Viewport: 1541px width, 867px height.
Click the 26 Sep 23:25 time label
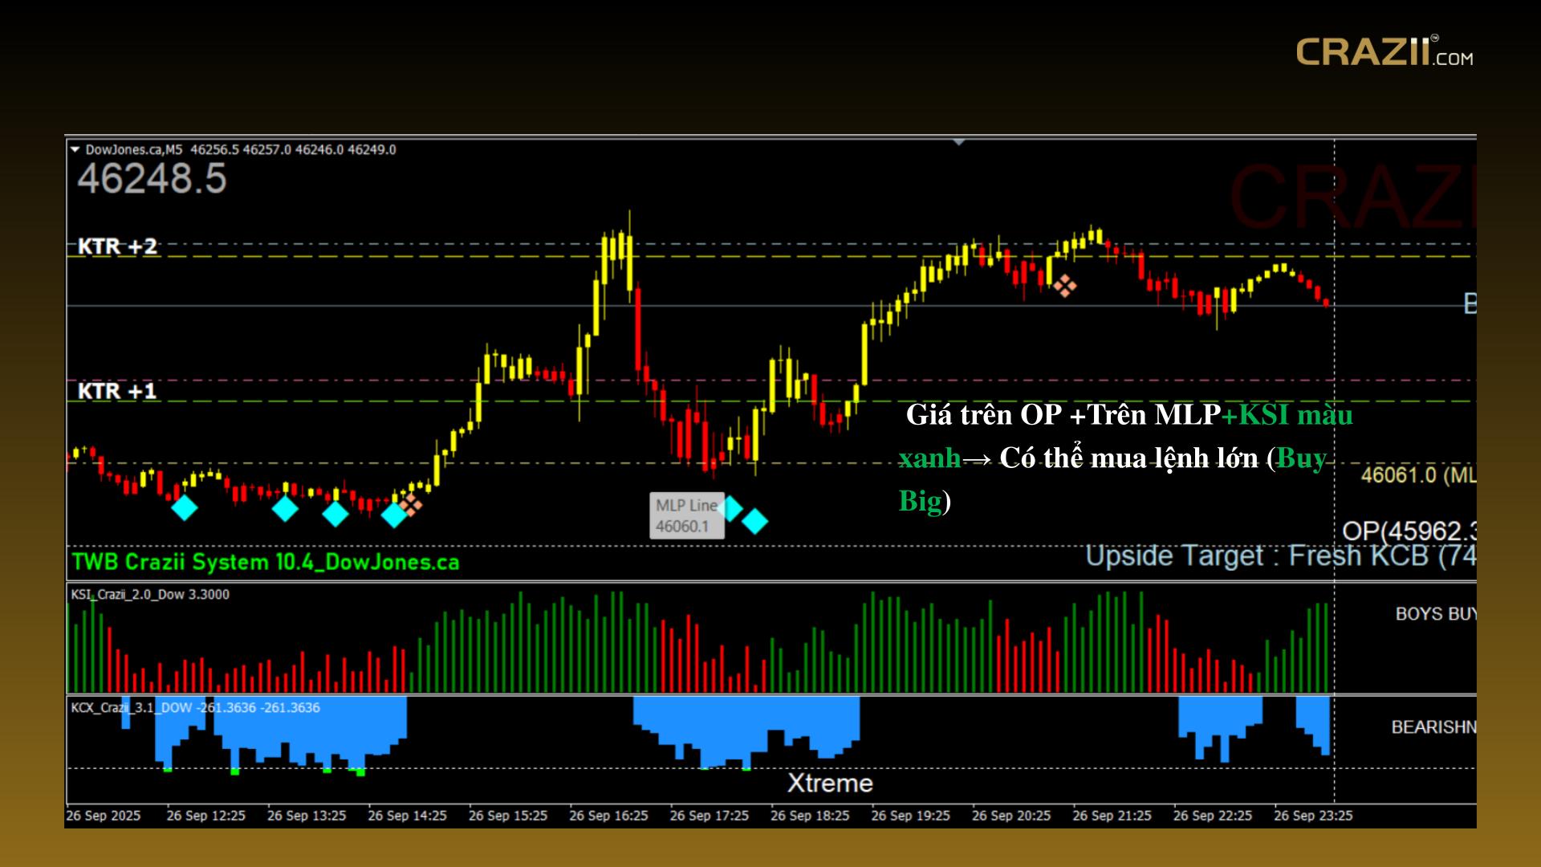1314,816
